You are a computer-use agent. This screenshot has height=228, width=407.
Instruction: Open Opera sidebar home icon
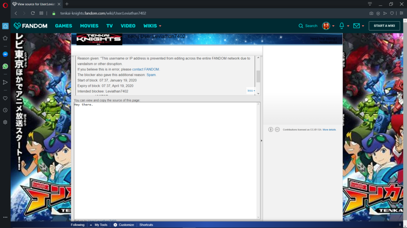click(5, 26)
